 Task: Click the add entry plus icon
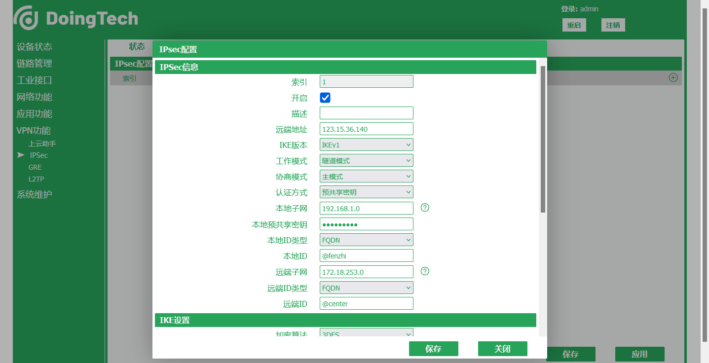pos(673,77)
